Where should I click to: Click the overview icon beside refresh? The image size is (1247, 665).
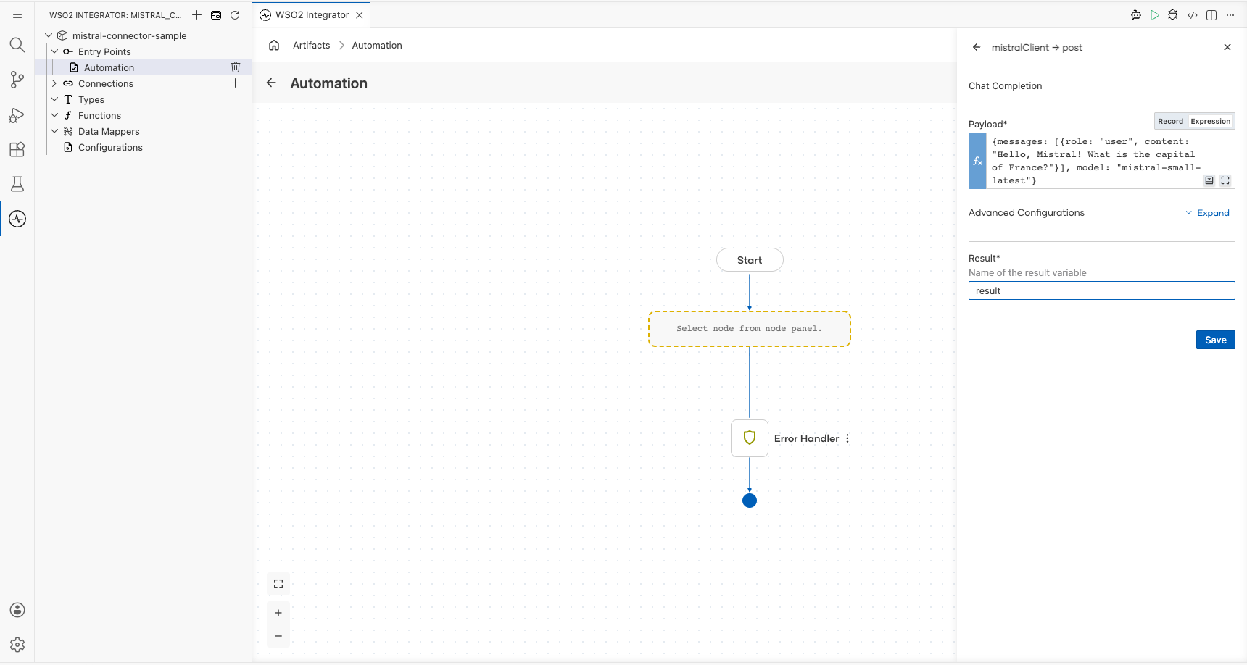(216, 14)
